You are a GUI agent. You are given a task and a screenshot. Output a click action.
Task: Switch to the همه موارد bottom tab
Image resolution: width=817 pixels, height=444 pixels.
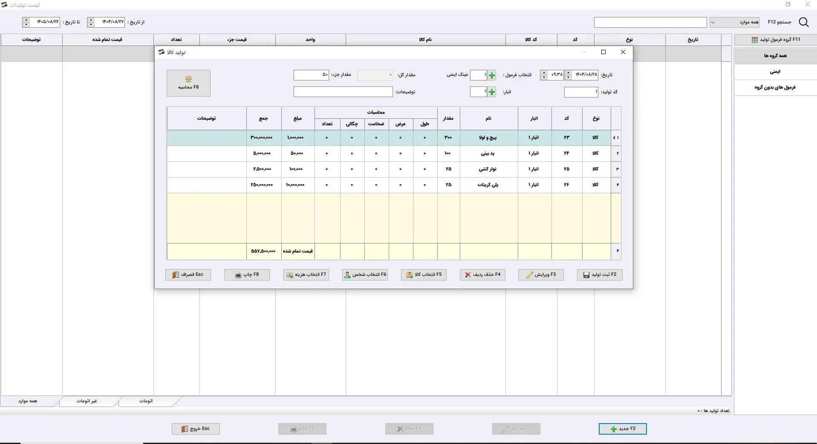click(28, 401)
